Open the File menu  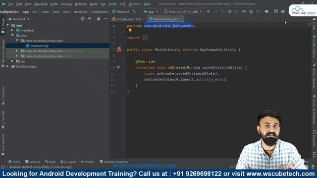(10, 4)
